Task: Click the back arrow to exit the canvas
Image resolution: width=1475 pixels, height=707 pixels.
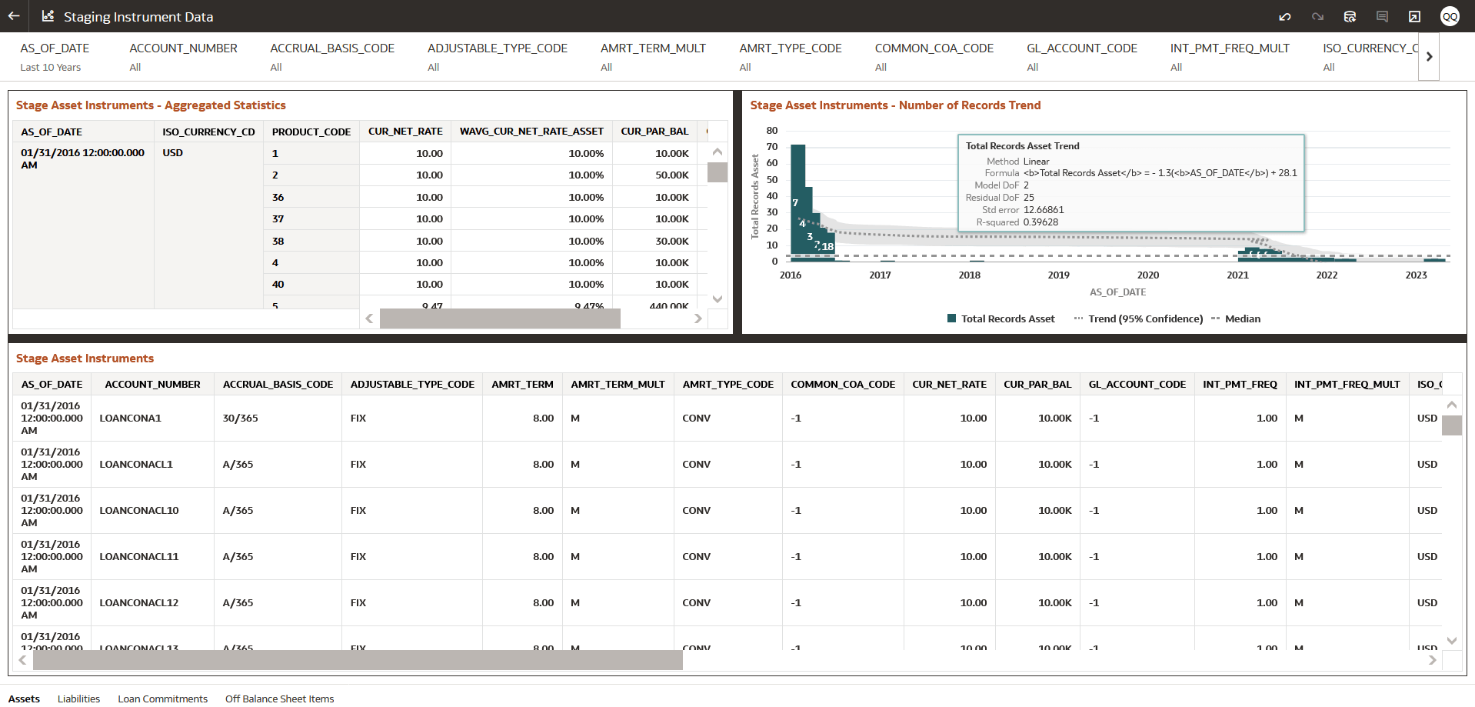Action: point(13,16)
